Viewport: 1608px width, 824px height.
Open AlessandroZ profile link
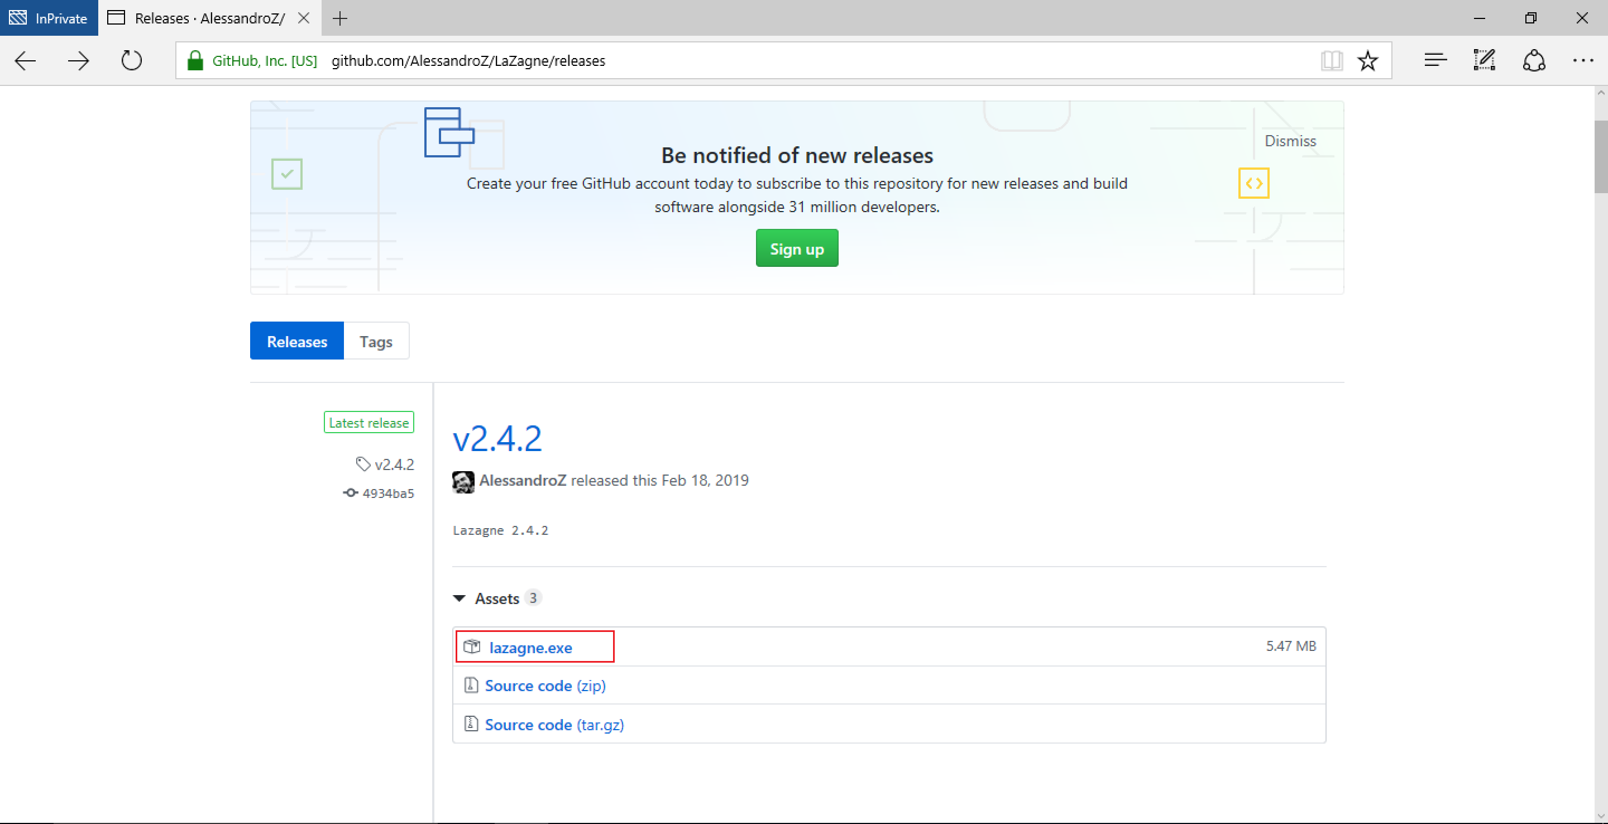[523, 480]
